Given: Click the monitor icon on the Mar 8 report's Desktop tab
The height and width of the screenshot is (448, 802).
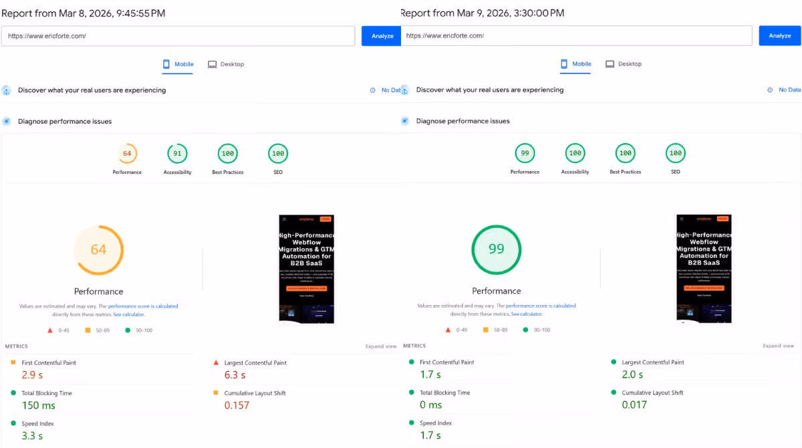Looking at the screenshot, I should click(212, 64).
